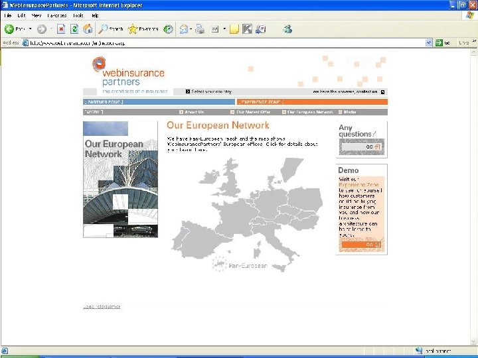Click the gray K toolbar icon
Image resolution: width=478 pixels, height=358 pixels.
click(x=247, y=29)
